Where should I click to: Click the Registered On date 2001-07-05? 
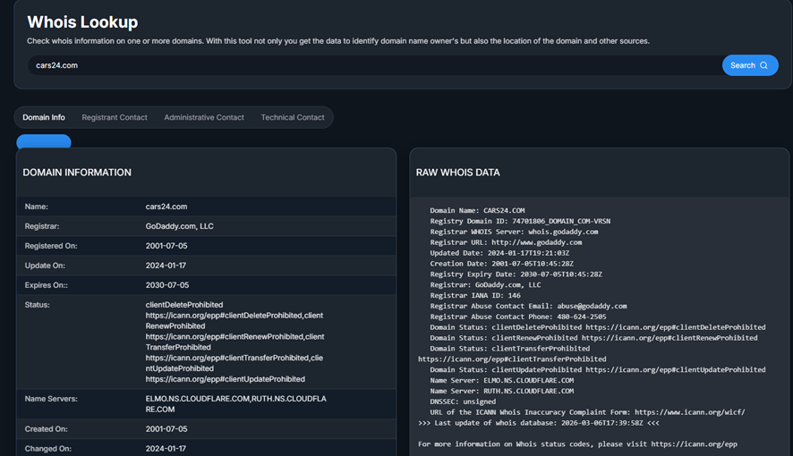coord(166,246)
